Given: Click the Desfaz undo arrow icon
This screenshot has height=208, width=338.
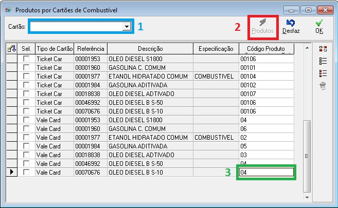Looking at the screenshot, I should (x=291, y=23).
